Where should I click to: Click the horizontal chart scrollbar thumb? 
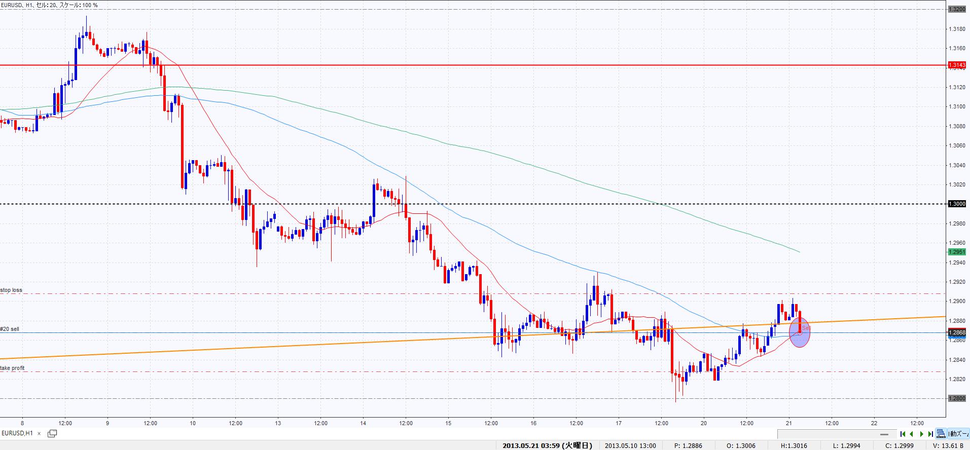point(884,434)
